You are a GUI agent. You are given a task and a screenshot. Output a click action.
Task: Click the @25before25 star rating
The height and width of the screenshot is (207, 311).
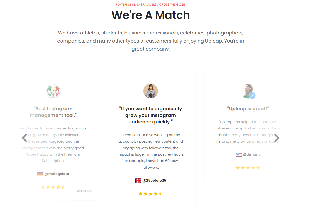(x=150, y=193)
